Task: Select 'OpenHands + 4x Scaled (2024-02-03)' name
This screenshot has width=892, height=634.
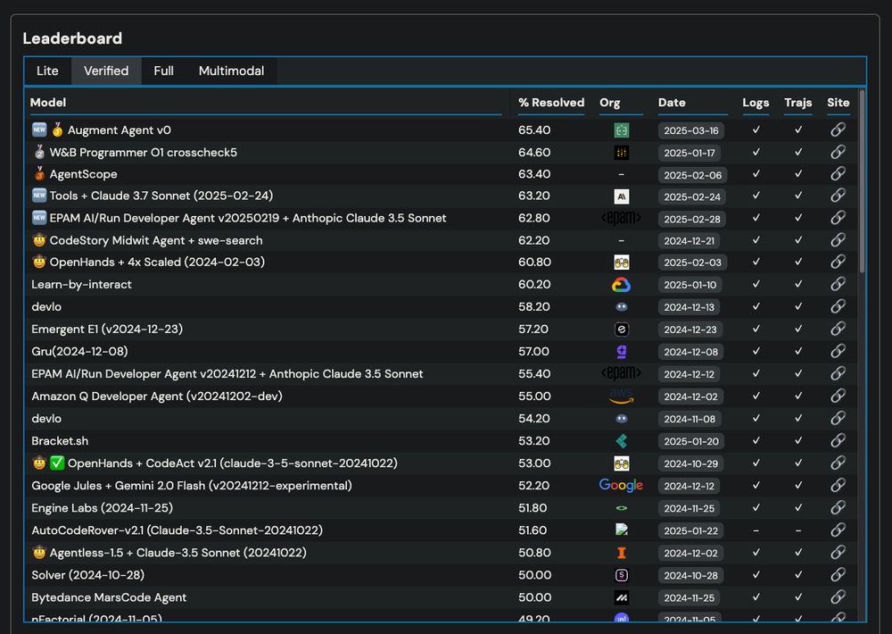Action: pos(157,262)
